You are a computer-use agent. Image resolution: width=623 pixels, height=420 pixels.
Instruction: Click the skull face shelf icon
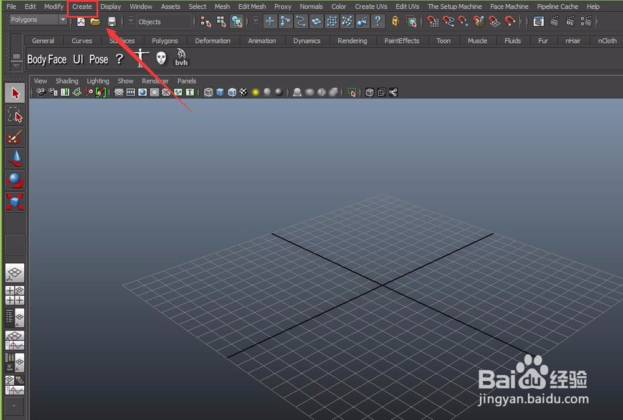[x=161, y=58]
